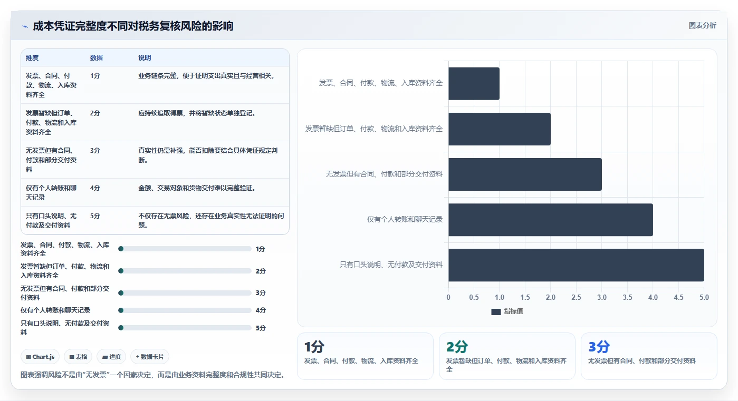
Task: Toggle the 指标值 legend swatch in chart
Action: click(496, 311)
